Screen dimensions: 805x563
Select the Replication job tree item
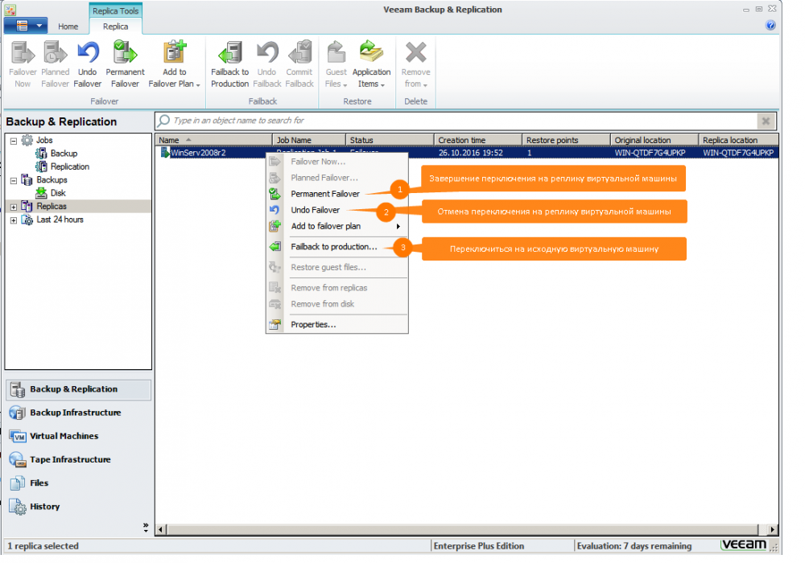pos(70,166)
